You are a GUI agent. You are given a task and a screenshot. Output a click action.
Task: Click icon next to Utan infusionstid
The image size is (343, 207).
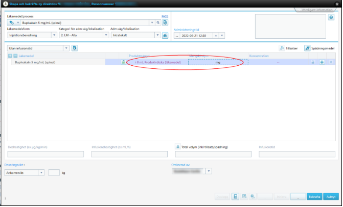75,48
